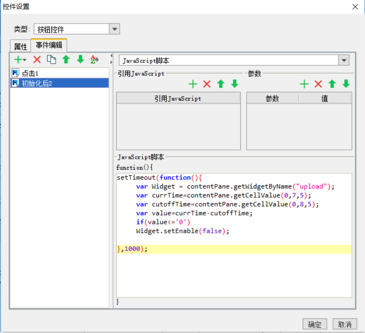Click the icon beside 初始化后2 event
This screenshot has height=333, width=365.
16,83
